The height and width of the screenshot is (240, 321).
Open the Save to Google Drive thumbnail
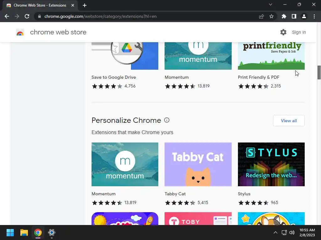(x=125, y=56)
